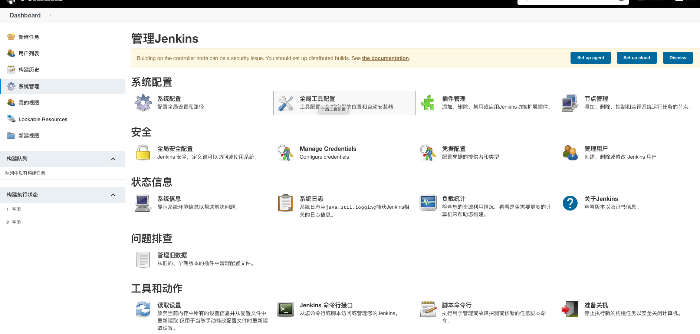Open 用户列表 from the sidebar
700x334 pixels.
pyautogui.click(x=28, y=53)
